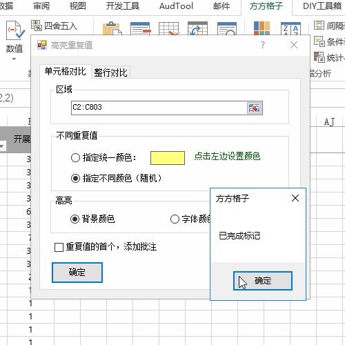Switch to the 单元格对比 tab

coord(66,72)
